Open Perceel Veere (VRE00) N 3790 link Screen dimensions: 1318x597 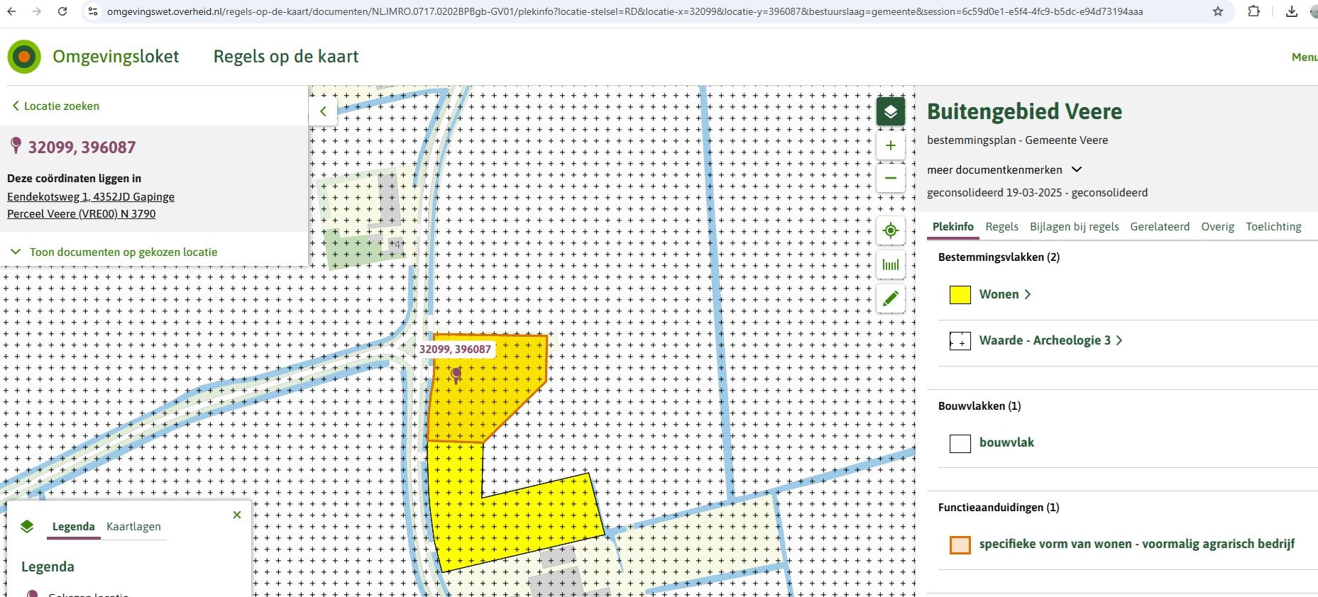(x=81, y=213)
